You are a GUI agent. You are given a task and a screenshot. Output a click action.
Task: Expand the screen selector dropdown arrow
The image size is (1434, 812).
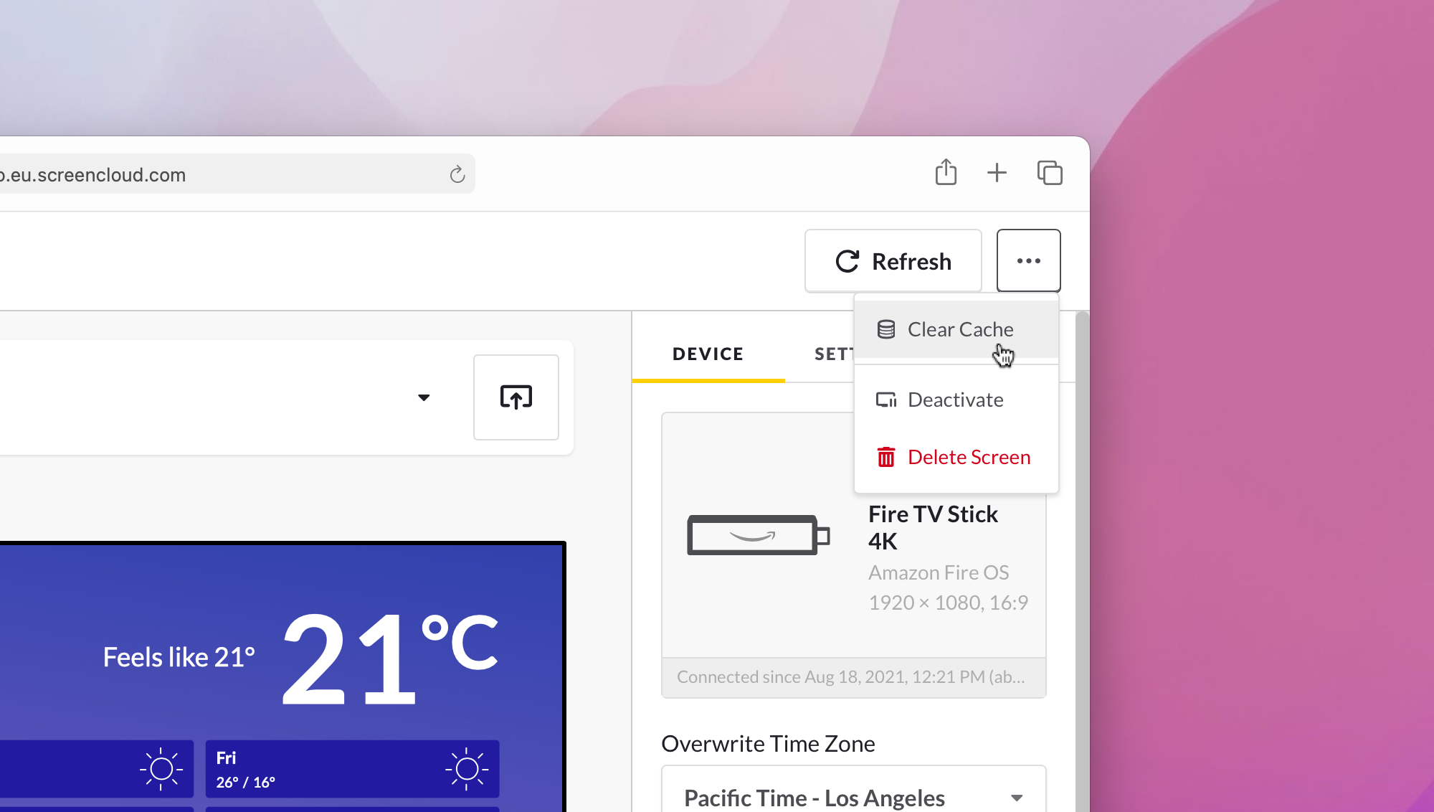point(424,397)
